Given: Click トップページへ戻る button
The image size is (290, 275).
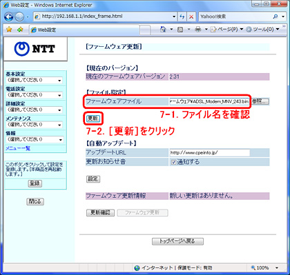Looking at the screenshot, I should click(x=177, y=241).
